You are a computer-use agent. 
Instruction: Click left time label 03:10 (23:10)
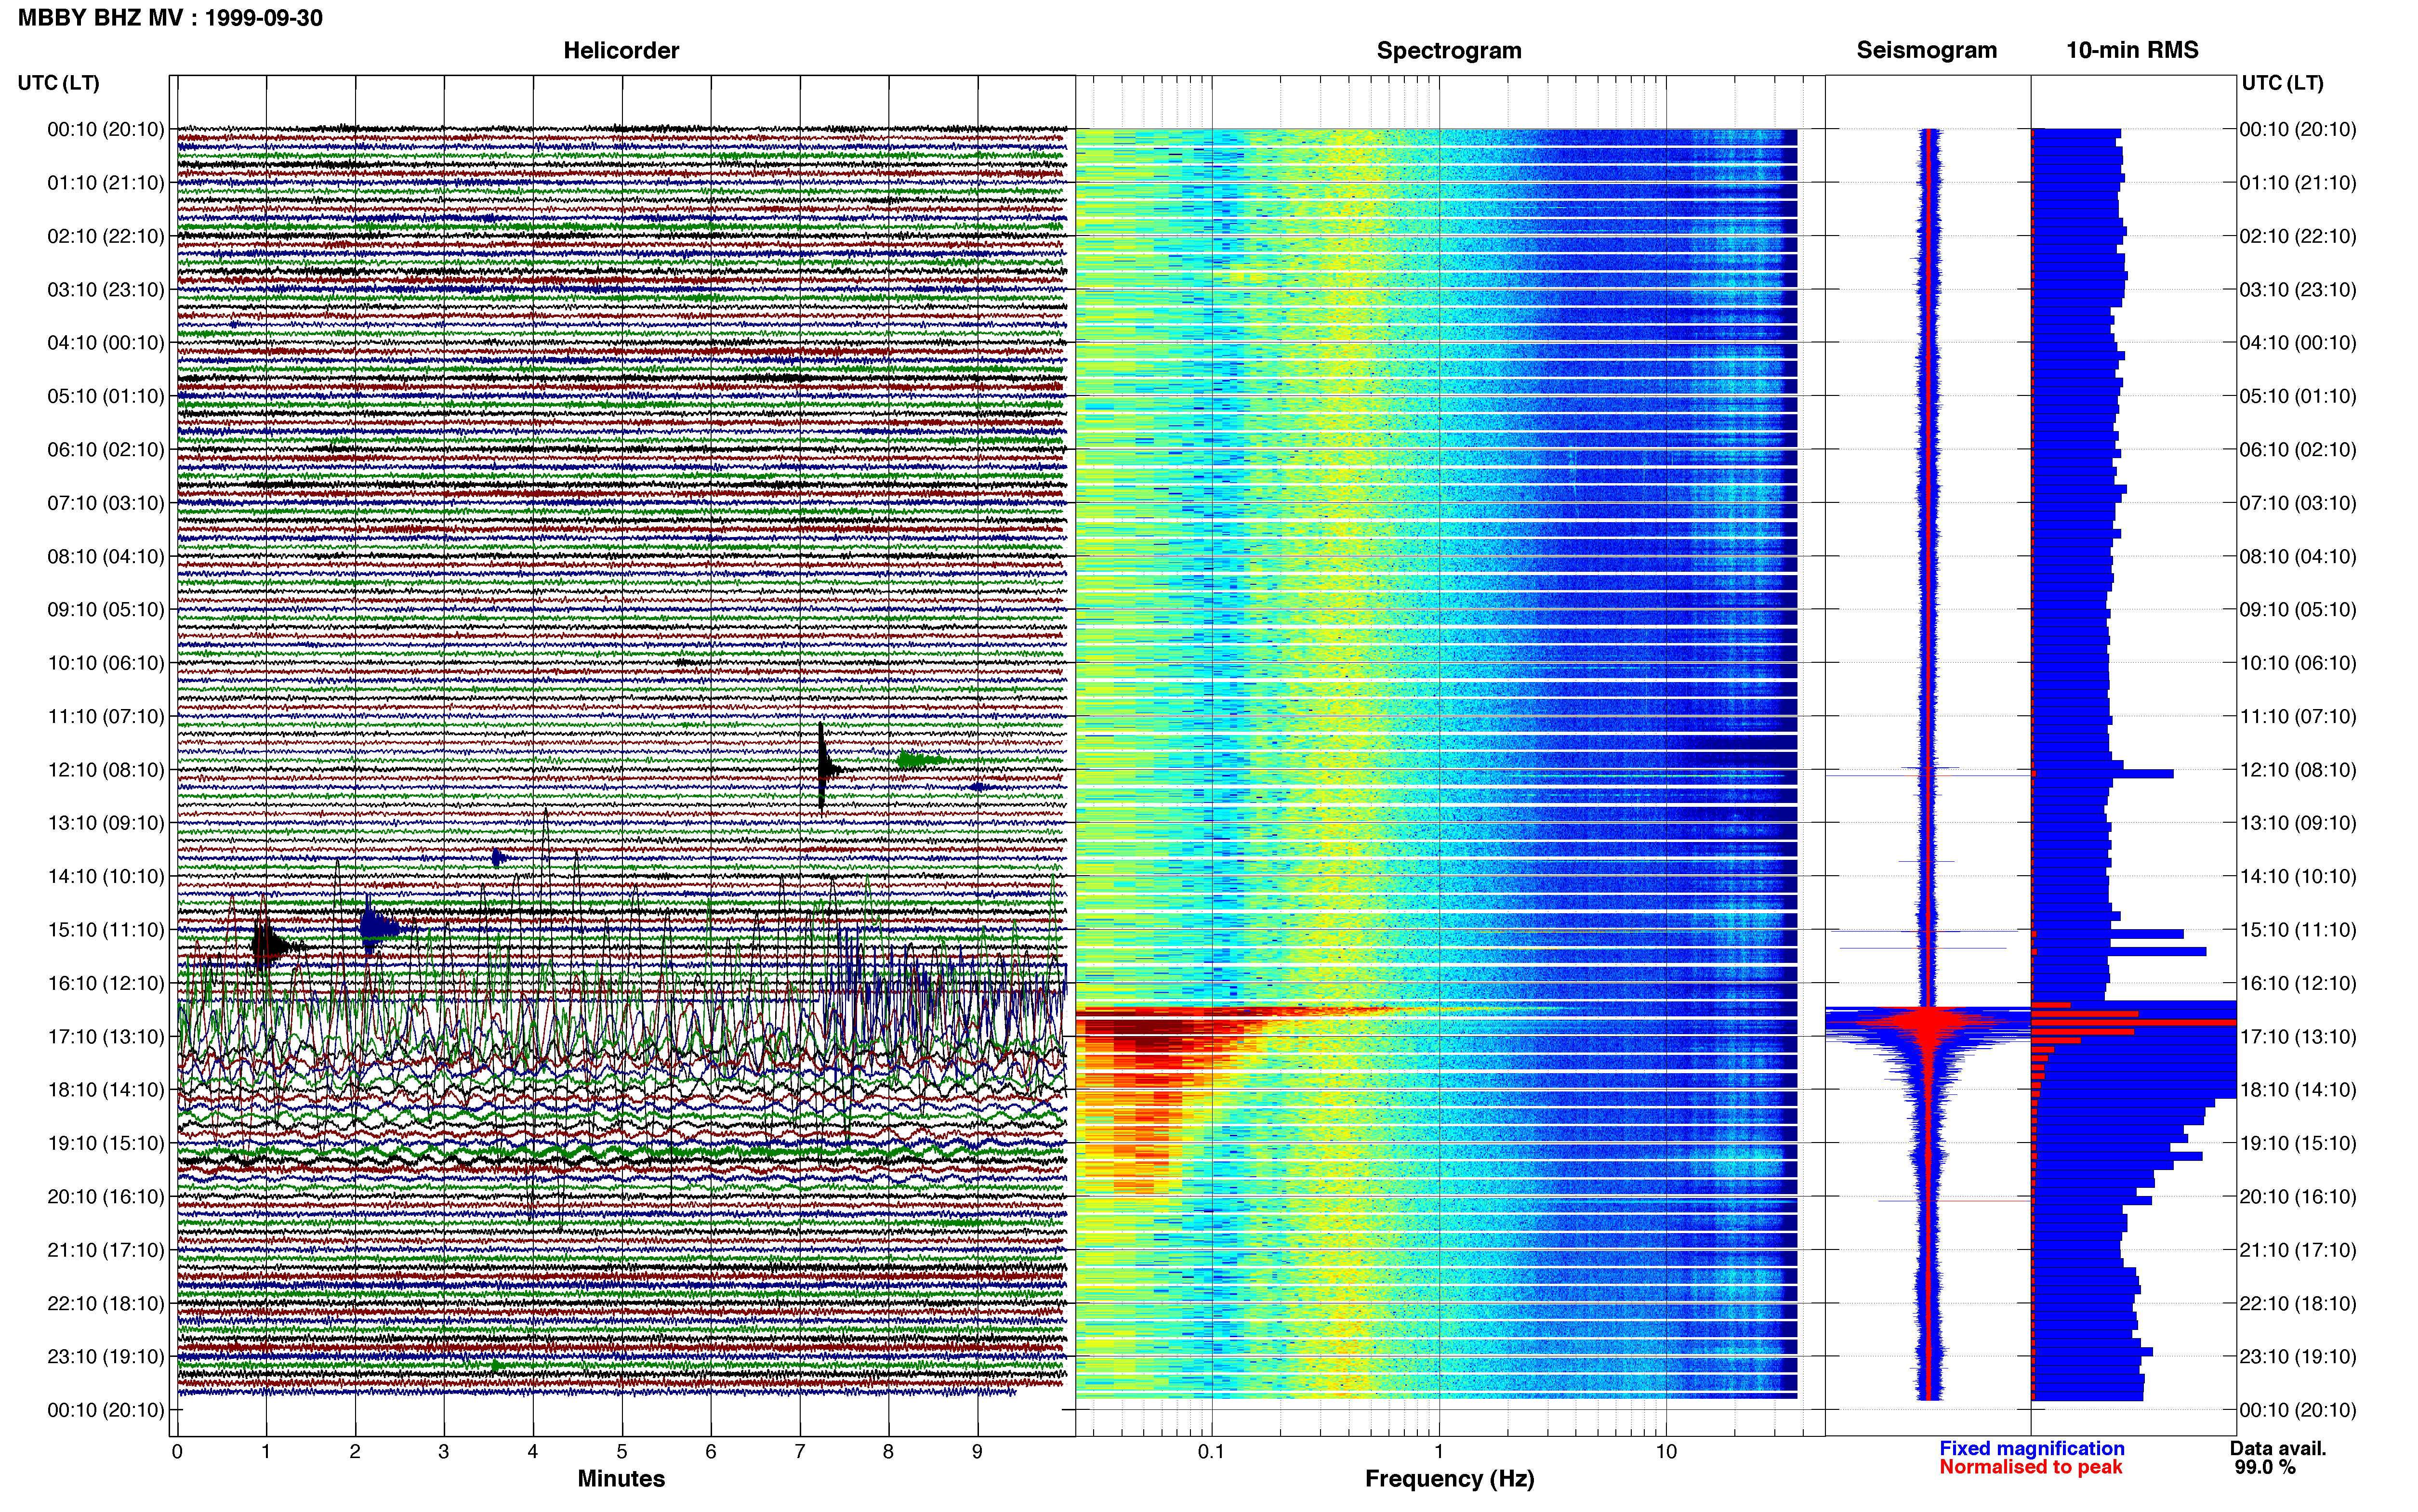pyautogui.click(x=106, y=289)
